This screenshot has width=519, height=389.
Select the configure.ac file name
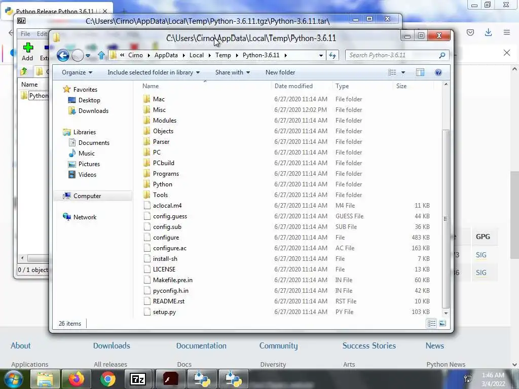coord(169,248)
